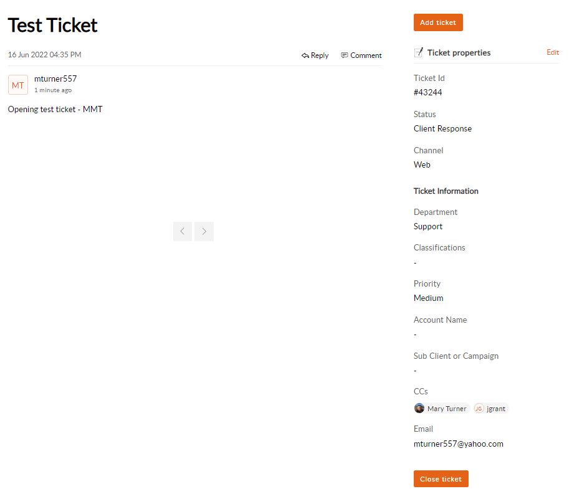Go to previous ticket with left chevron
The height and width of the screenshot is (504, 577).
point(183,231)
